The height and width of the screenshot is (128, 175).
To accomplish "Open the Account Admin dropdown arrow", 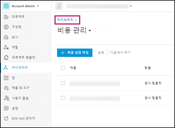I will tap(38, 6).
